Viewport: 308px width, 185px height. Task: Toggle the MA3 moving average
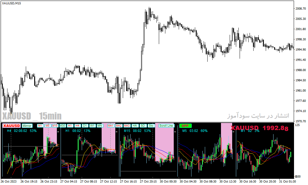pyautogui.click(x=127, y=125)
